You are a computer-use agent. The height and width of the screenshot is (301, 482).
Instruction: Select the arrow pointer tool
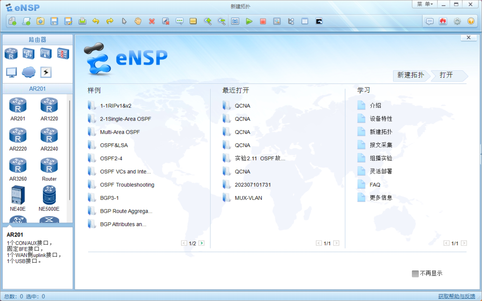coord(124,21)
